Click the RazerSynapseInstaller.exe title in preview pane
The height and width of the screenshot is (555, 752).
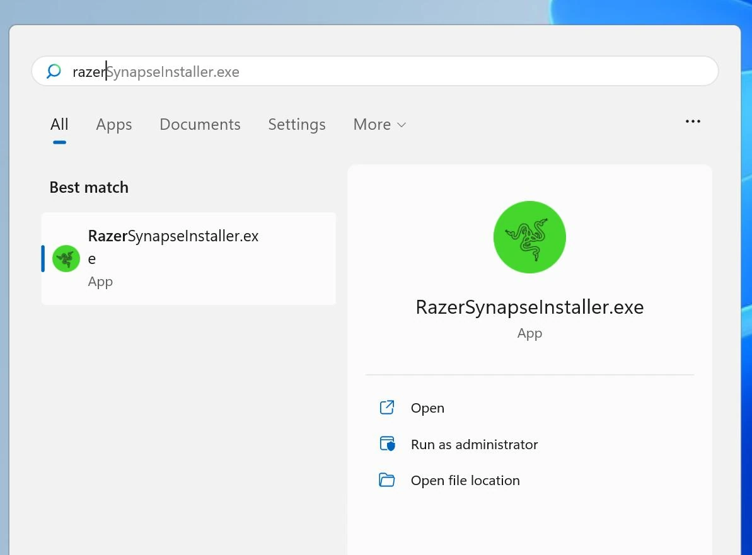(529, 307)
